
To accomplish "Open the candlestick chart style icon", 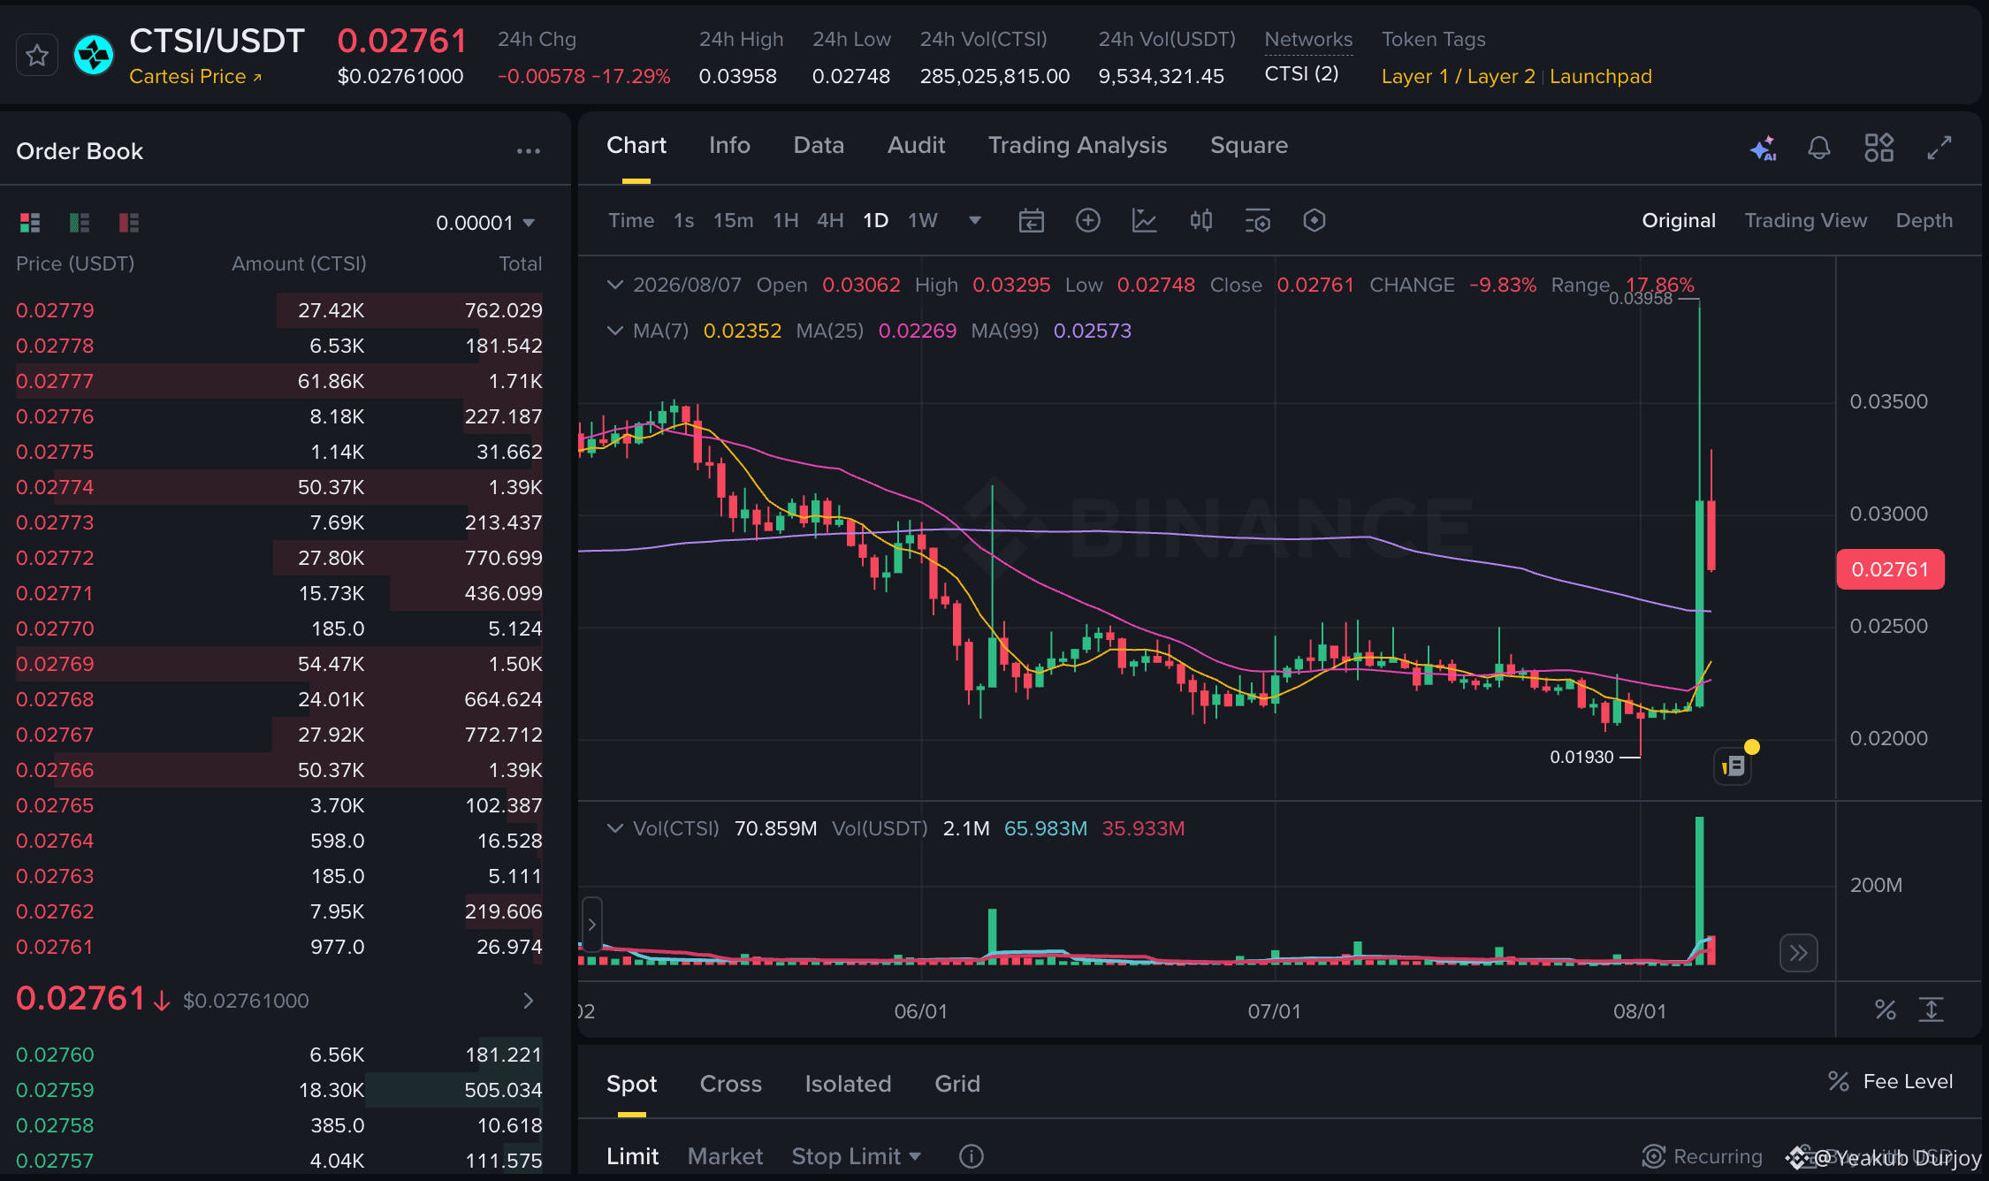I will (1201, 221).
